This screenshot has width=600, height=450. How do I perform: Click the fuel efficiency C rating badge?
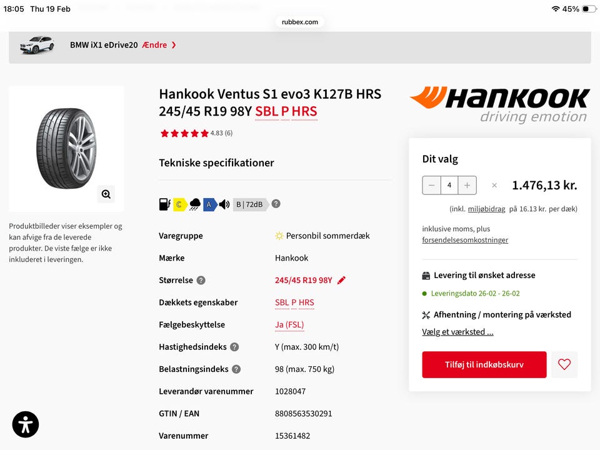(179, 204)
